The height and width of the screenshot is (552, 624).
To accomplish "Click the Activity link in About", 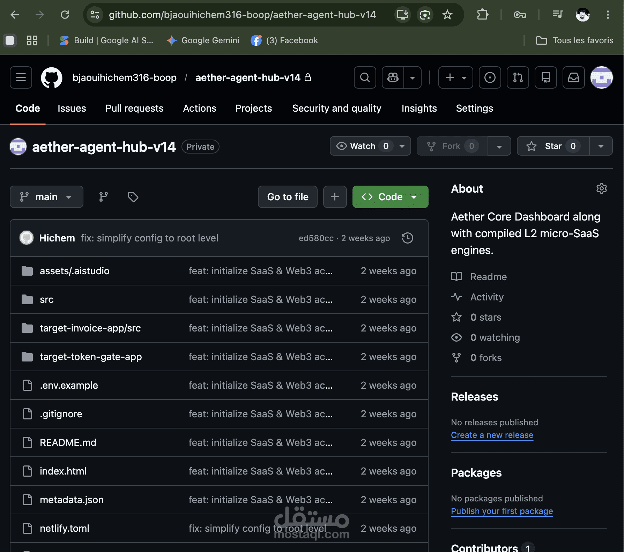I will 477,297.
